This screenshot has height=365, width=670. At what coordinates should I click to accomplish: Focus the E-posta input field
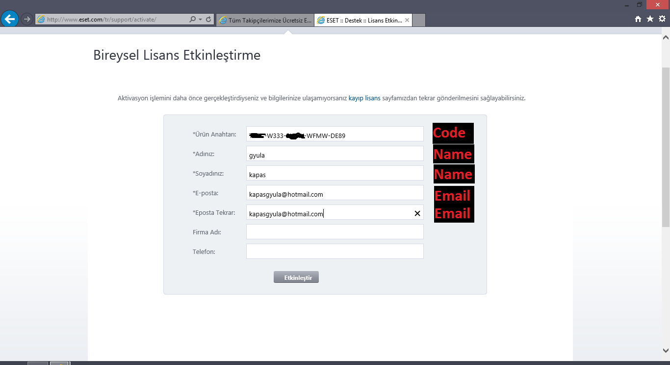[x=335, y=193]
